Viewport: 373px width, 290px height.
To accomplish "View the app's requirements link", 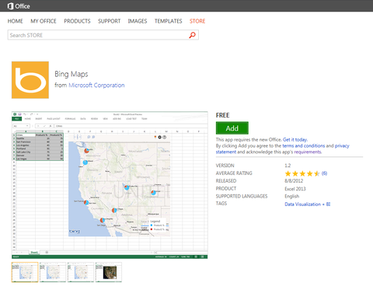I will tap(308, 152).
